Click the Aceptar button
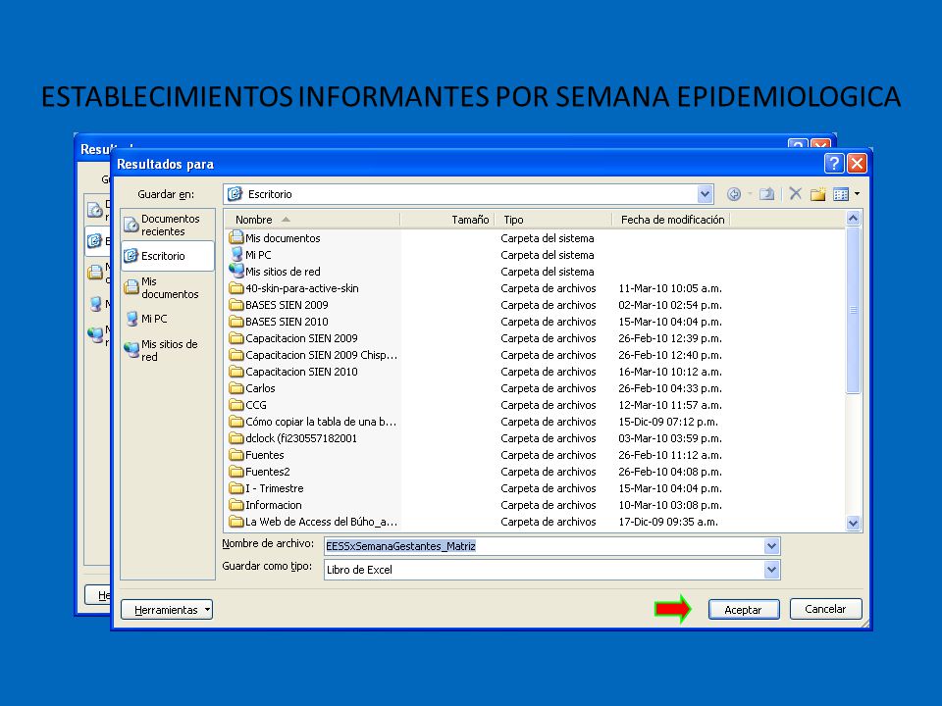This screenshot has width=942, height=706. pyautogui.click(x=744, y=610)
